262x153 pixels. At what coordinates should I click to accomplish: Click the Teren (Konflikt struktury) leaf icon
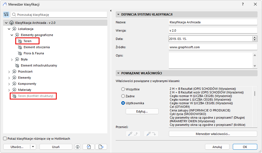(x=14, y=96)
